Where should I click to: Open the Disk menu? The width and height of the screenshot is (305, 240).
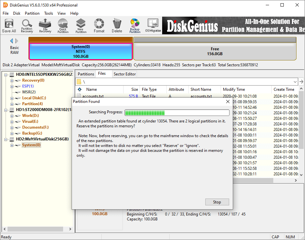point(17,13)
